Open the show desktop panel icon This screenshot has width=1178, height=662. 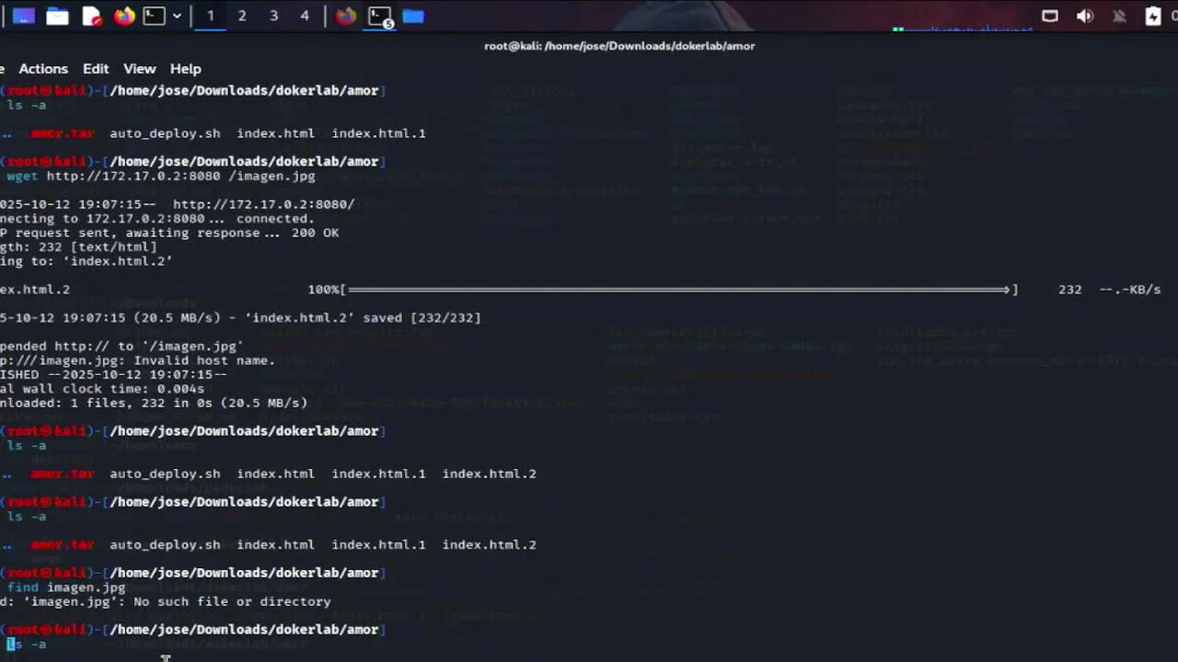tap(24, 16)
